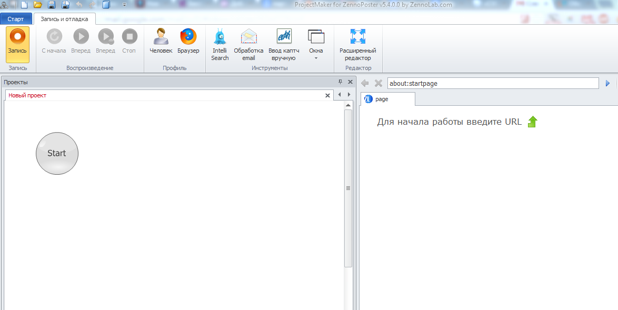Viewport: 618px width, 310px height.
Task: Click the redo arrow in quick toolbar
Action: point(92,5)
